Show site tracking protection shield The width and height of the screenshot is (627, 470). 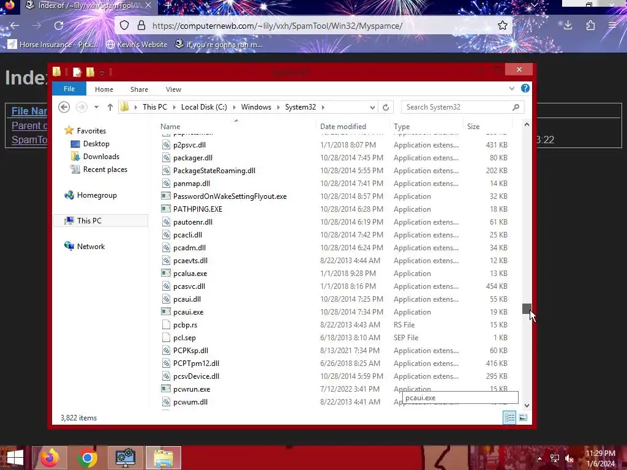pyautogui.click(x=124, y=26)
